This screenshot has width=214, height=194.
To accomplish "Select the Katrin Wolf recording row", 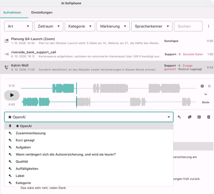I will [x=107, y=67].
